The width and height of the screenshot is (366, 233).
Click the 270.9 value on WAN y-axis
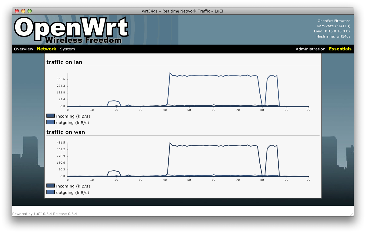61,156
